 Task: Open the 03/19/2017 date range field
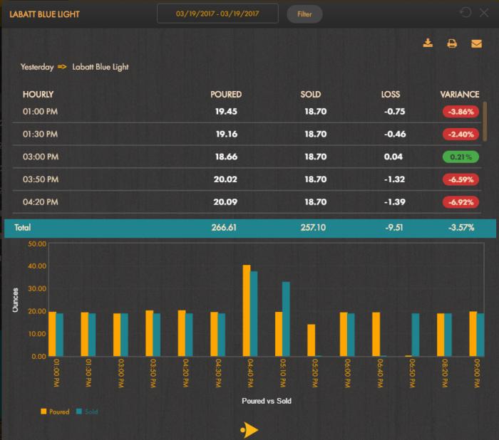click(x=217, y=14)
